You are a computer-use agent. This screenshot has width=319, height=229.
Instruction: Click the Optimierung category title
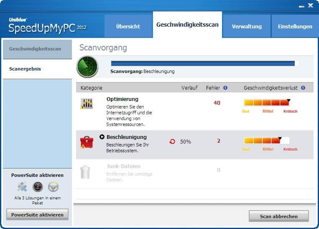122,99
